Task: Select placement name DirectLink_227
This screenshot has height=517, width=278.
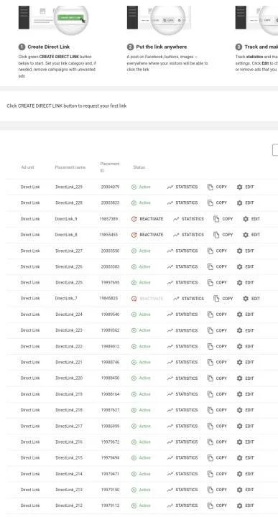Action: point(69,251)
